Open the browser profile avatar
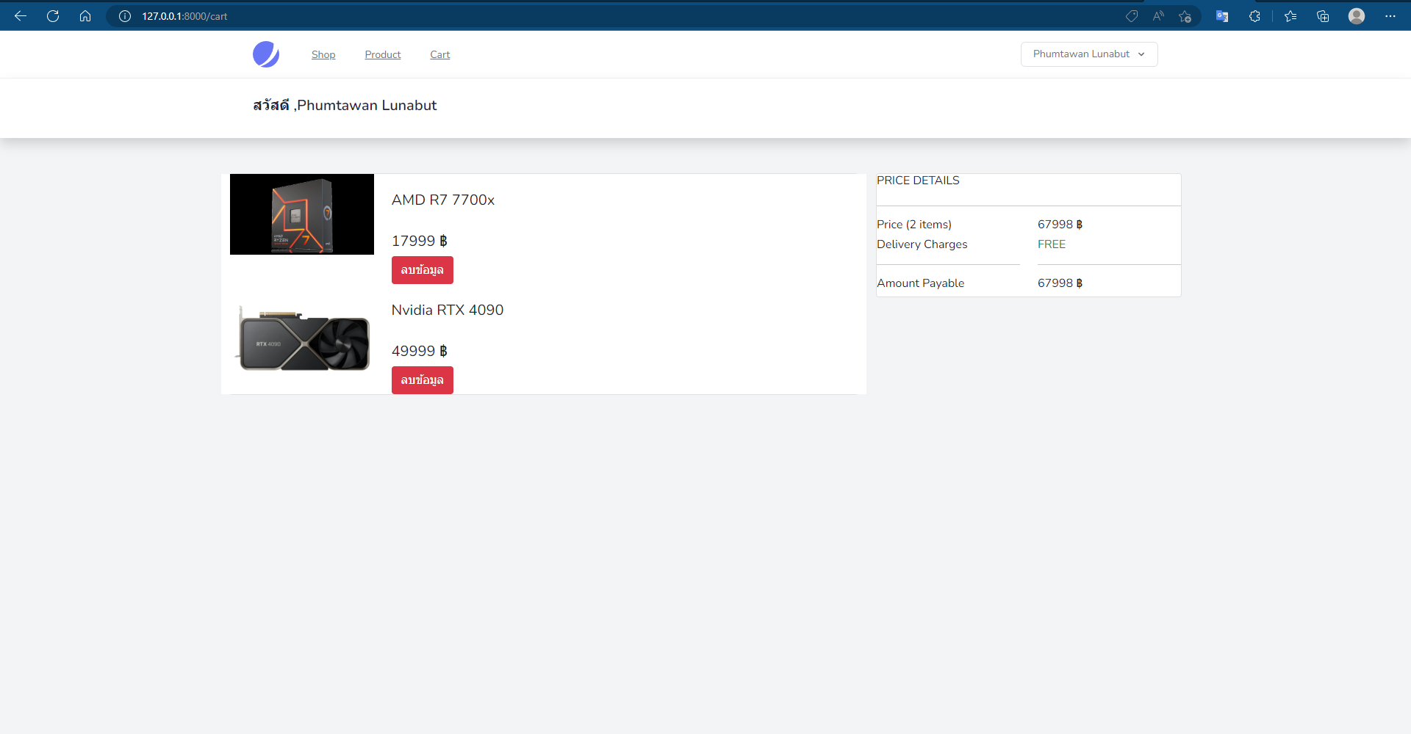The image size is (1411, 734). pos(1357,15)
